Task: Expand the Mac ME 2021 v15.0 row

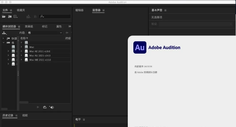Action: 21,60
